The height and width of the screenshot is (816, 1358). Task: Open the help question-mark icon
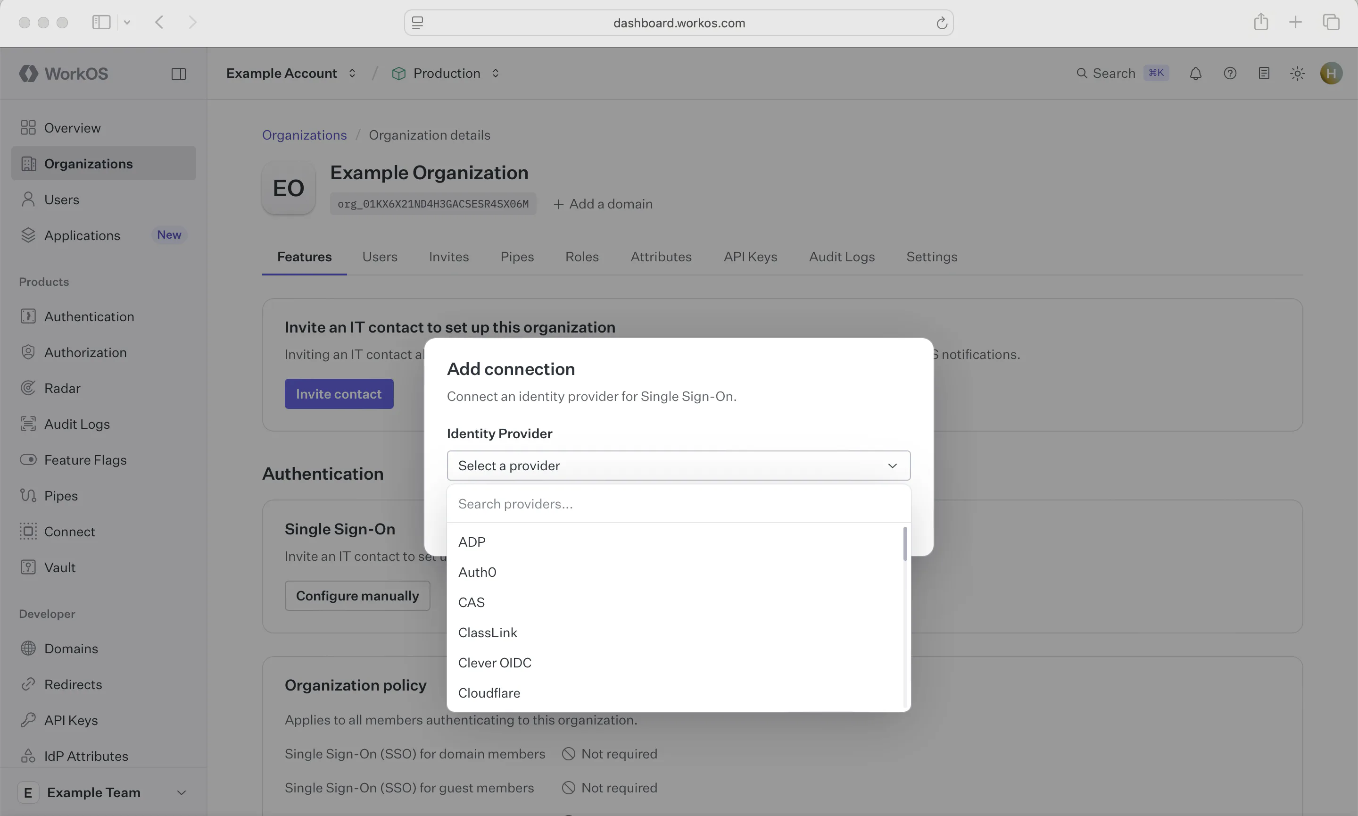tap(1230, 73)
